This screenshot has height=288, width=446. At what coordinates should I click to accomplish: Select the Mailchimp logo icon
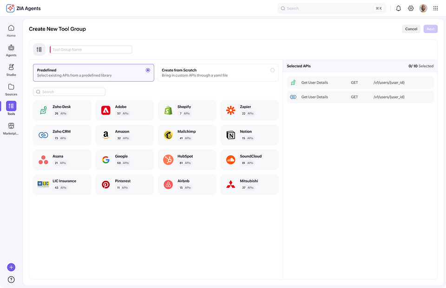pos(168,135)
